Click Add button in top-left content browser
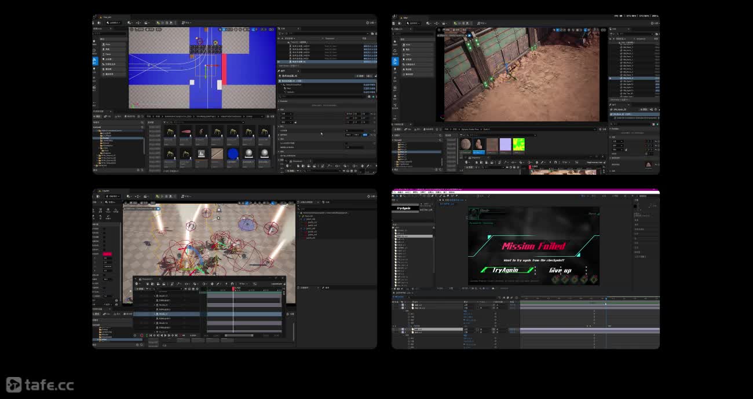Screen dimensions: 753x399 97,116
